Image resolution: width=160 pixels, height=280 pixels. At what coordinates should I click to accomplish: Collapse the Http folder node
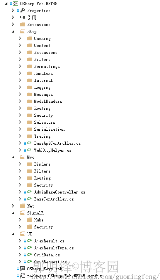(x=13, y=32)
